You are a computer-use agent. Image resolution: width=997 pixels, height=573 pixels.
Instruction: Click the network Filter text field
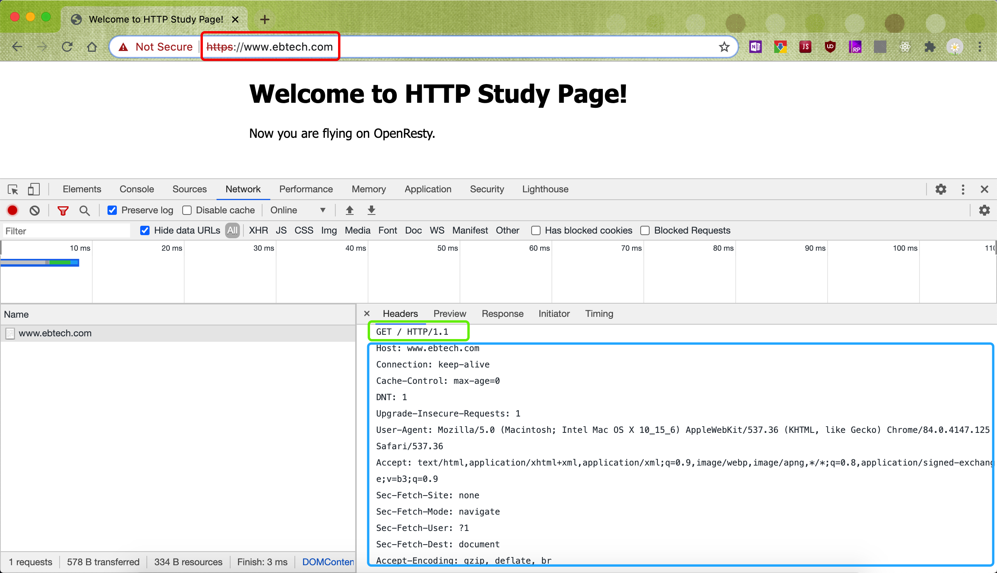click(67, 231)
